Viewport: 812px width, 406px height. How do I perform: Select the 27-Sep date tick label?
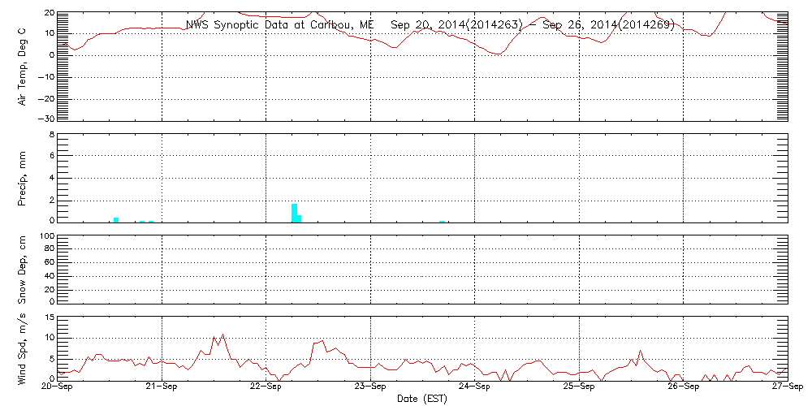coord(788,387)
